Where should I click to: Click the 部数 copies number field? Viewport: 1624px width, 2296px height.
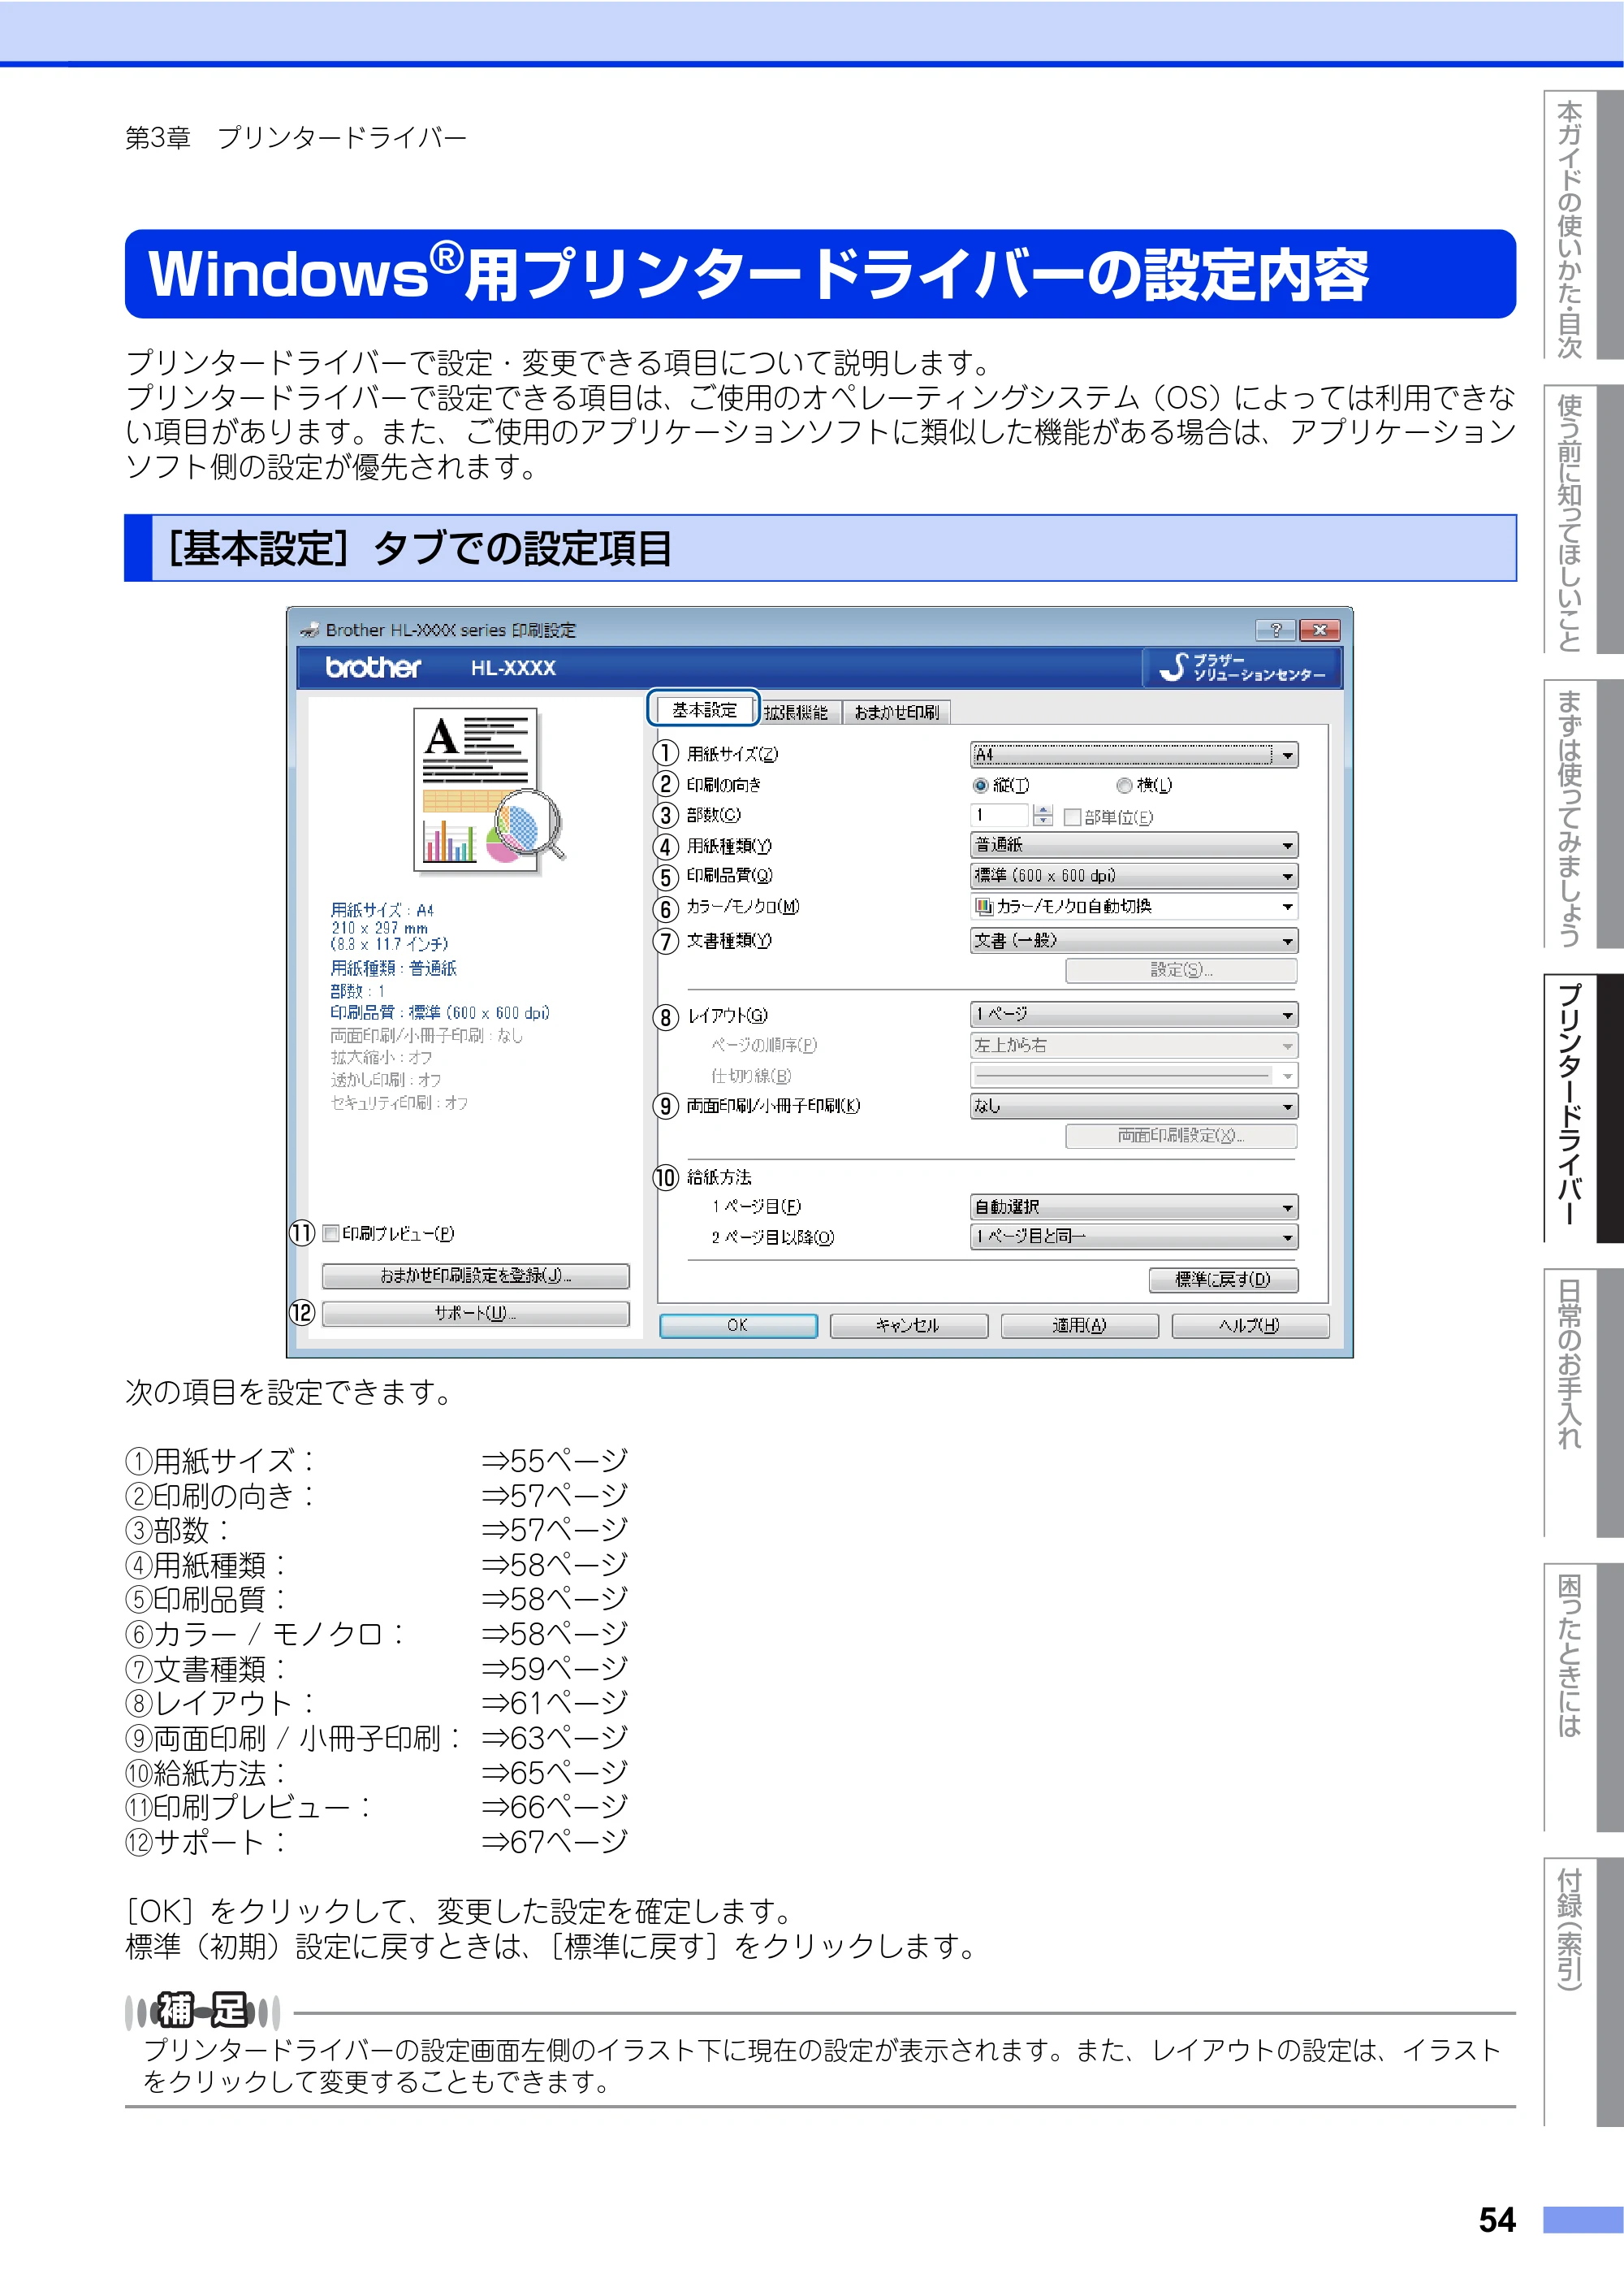[999, 816]
